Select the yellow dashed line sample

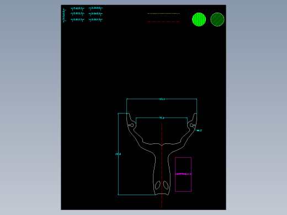point(163,13)
